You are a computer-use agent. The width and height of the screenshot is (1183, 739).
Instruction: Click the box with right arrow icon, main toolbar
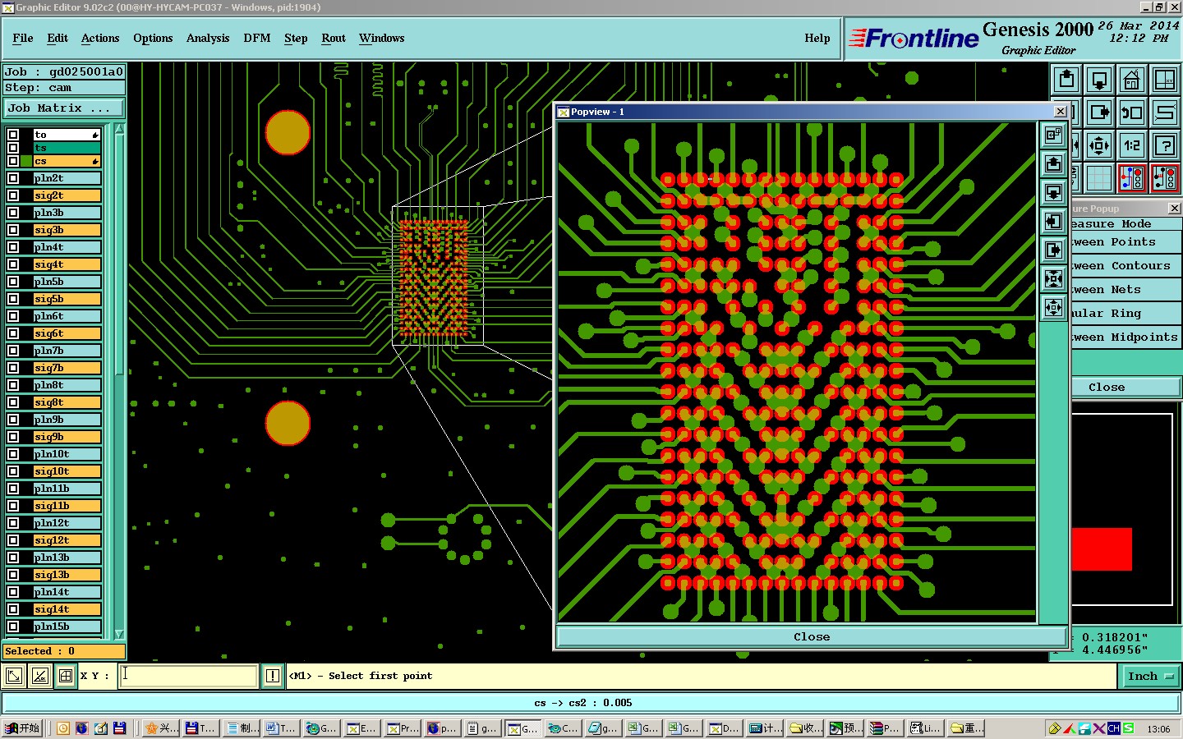(x=1099, y=112)
